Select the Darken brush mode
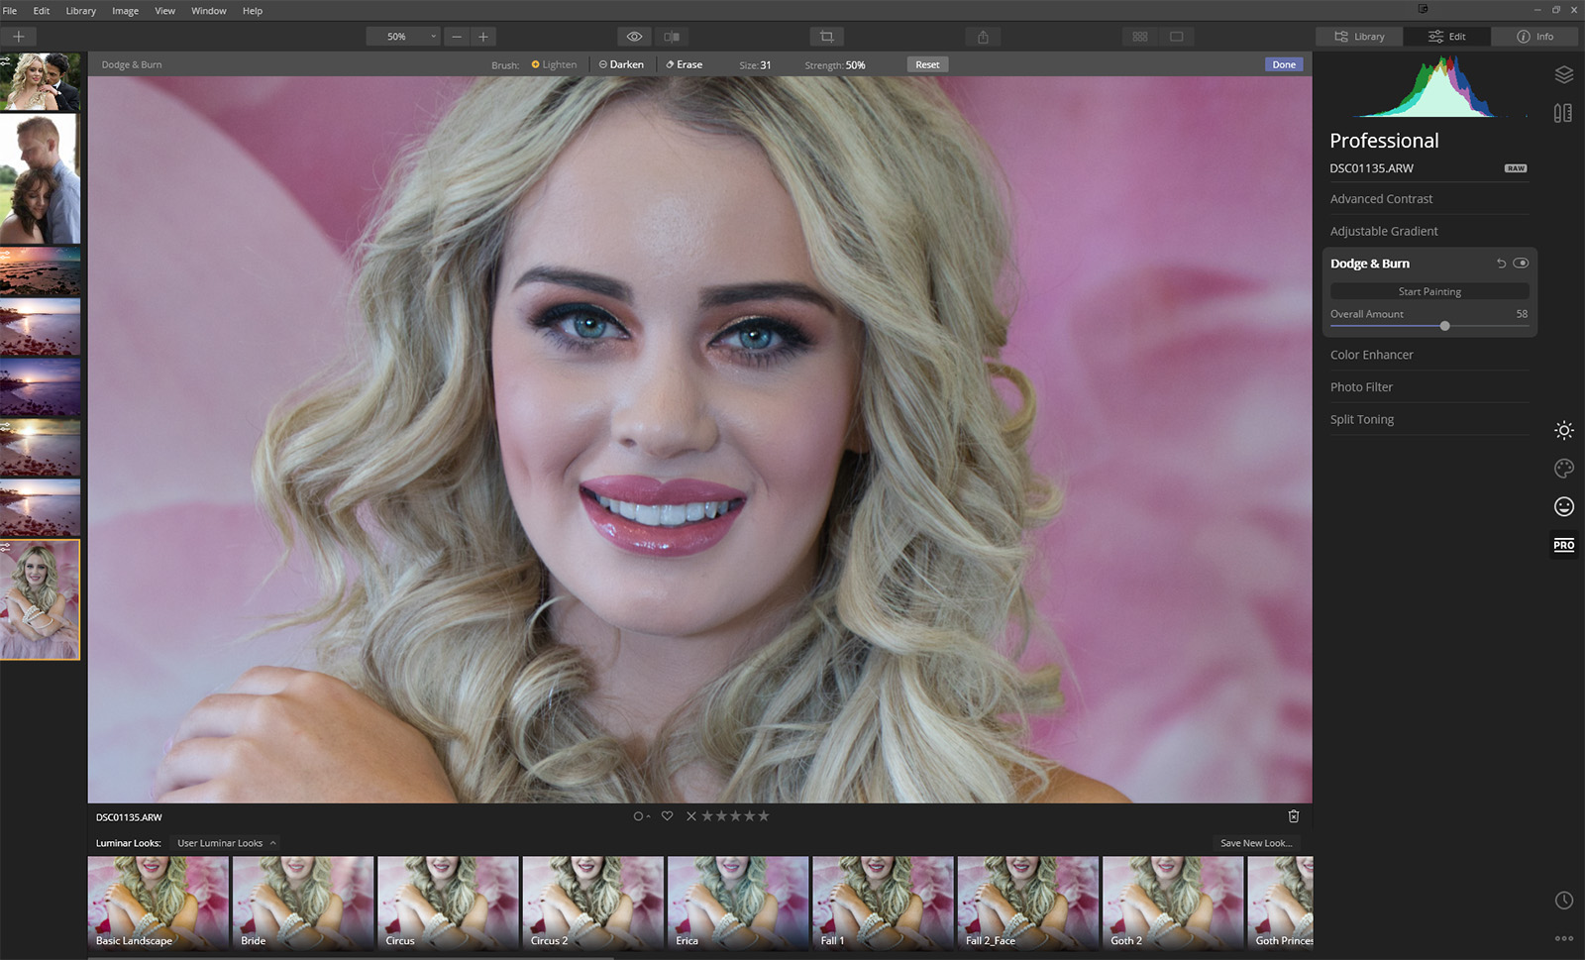 pyautogui.click(x=621, y=64)
